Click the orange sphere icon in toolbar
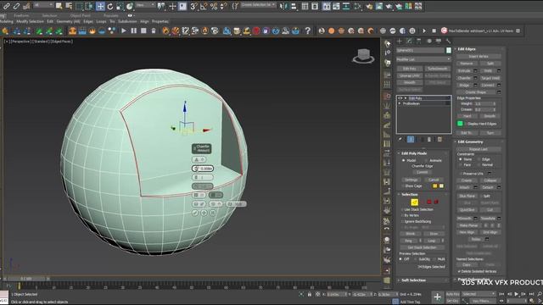 coord(332,30)
